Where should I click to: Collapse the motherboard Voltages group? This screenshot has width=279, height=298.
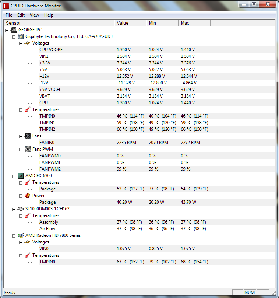[x=21, y=43]
